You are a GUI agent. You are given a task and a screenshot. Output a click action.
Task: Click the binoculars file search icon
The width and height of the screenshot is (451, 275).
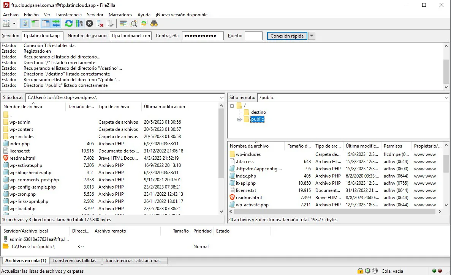click(154, 24)
